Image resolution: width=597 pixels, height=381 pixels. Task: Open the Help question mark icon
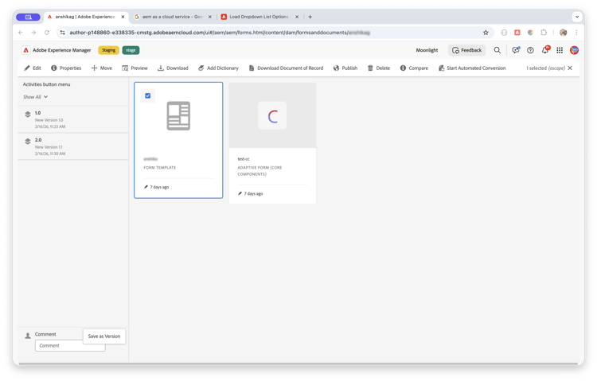tap(530, 50)
